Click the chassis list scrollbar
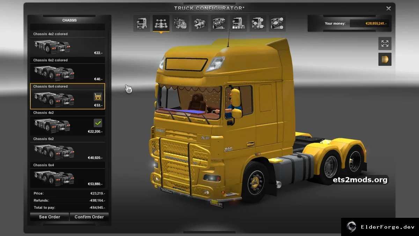The width and height of the screenshot is (419, 236). point(108,110)
